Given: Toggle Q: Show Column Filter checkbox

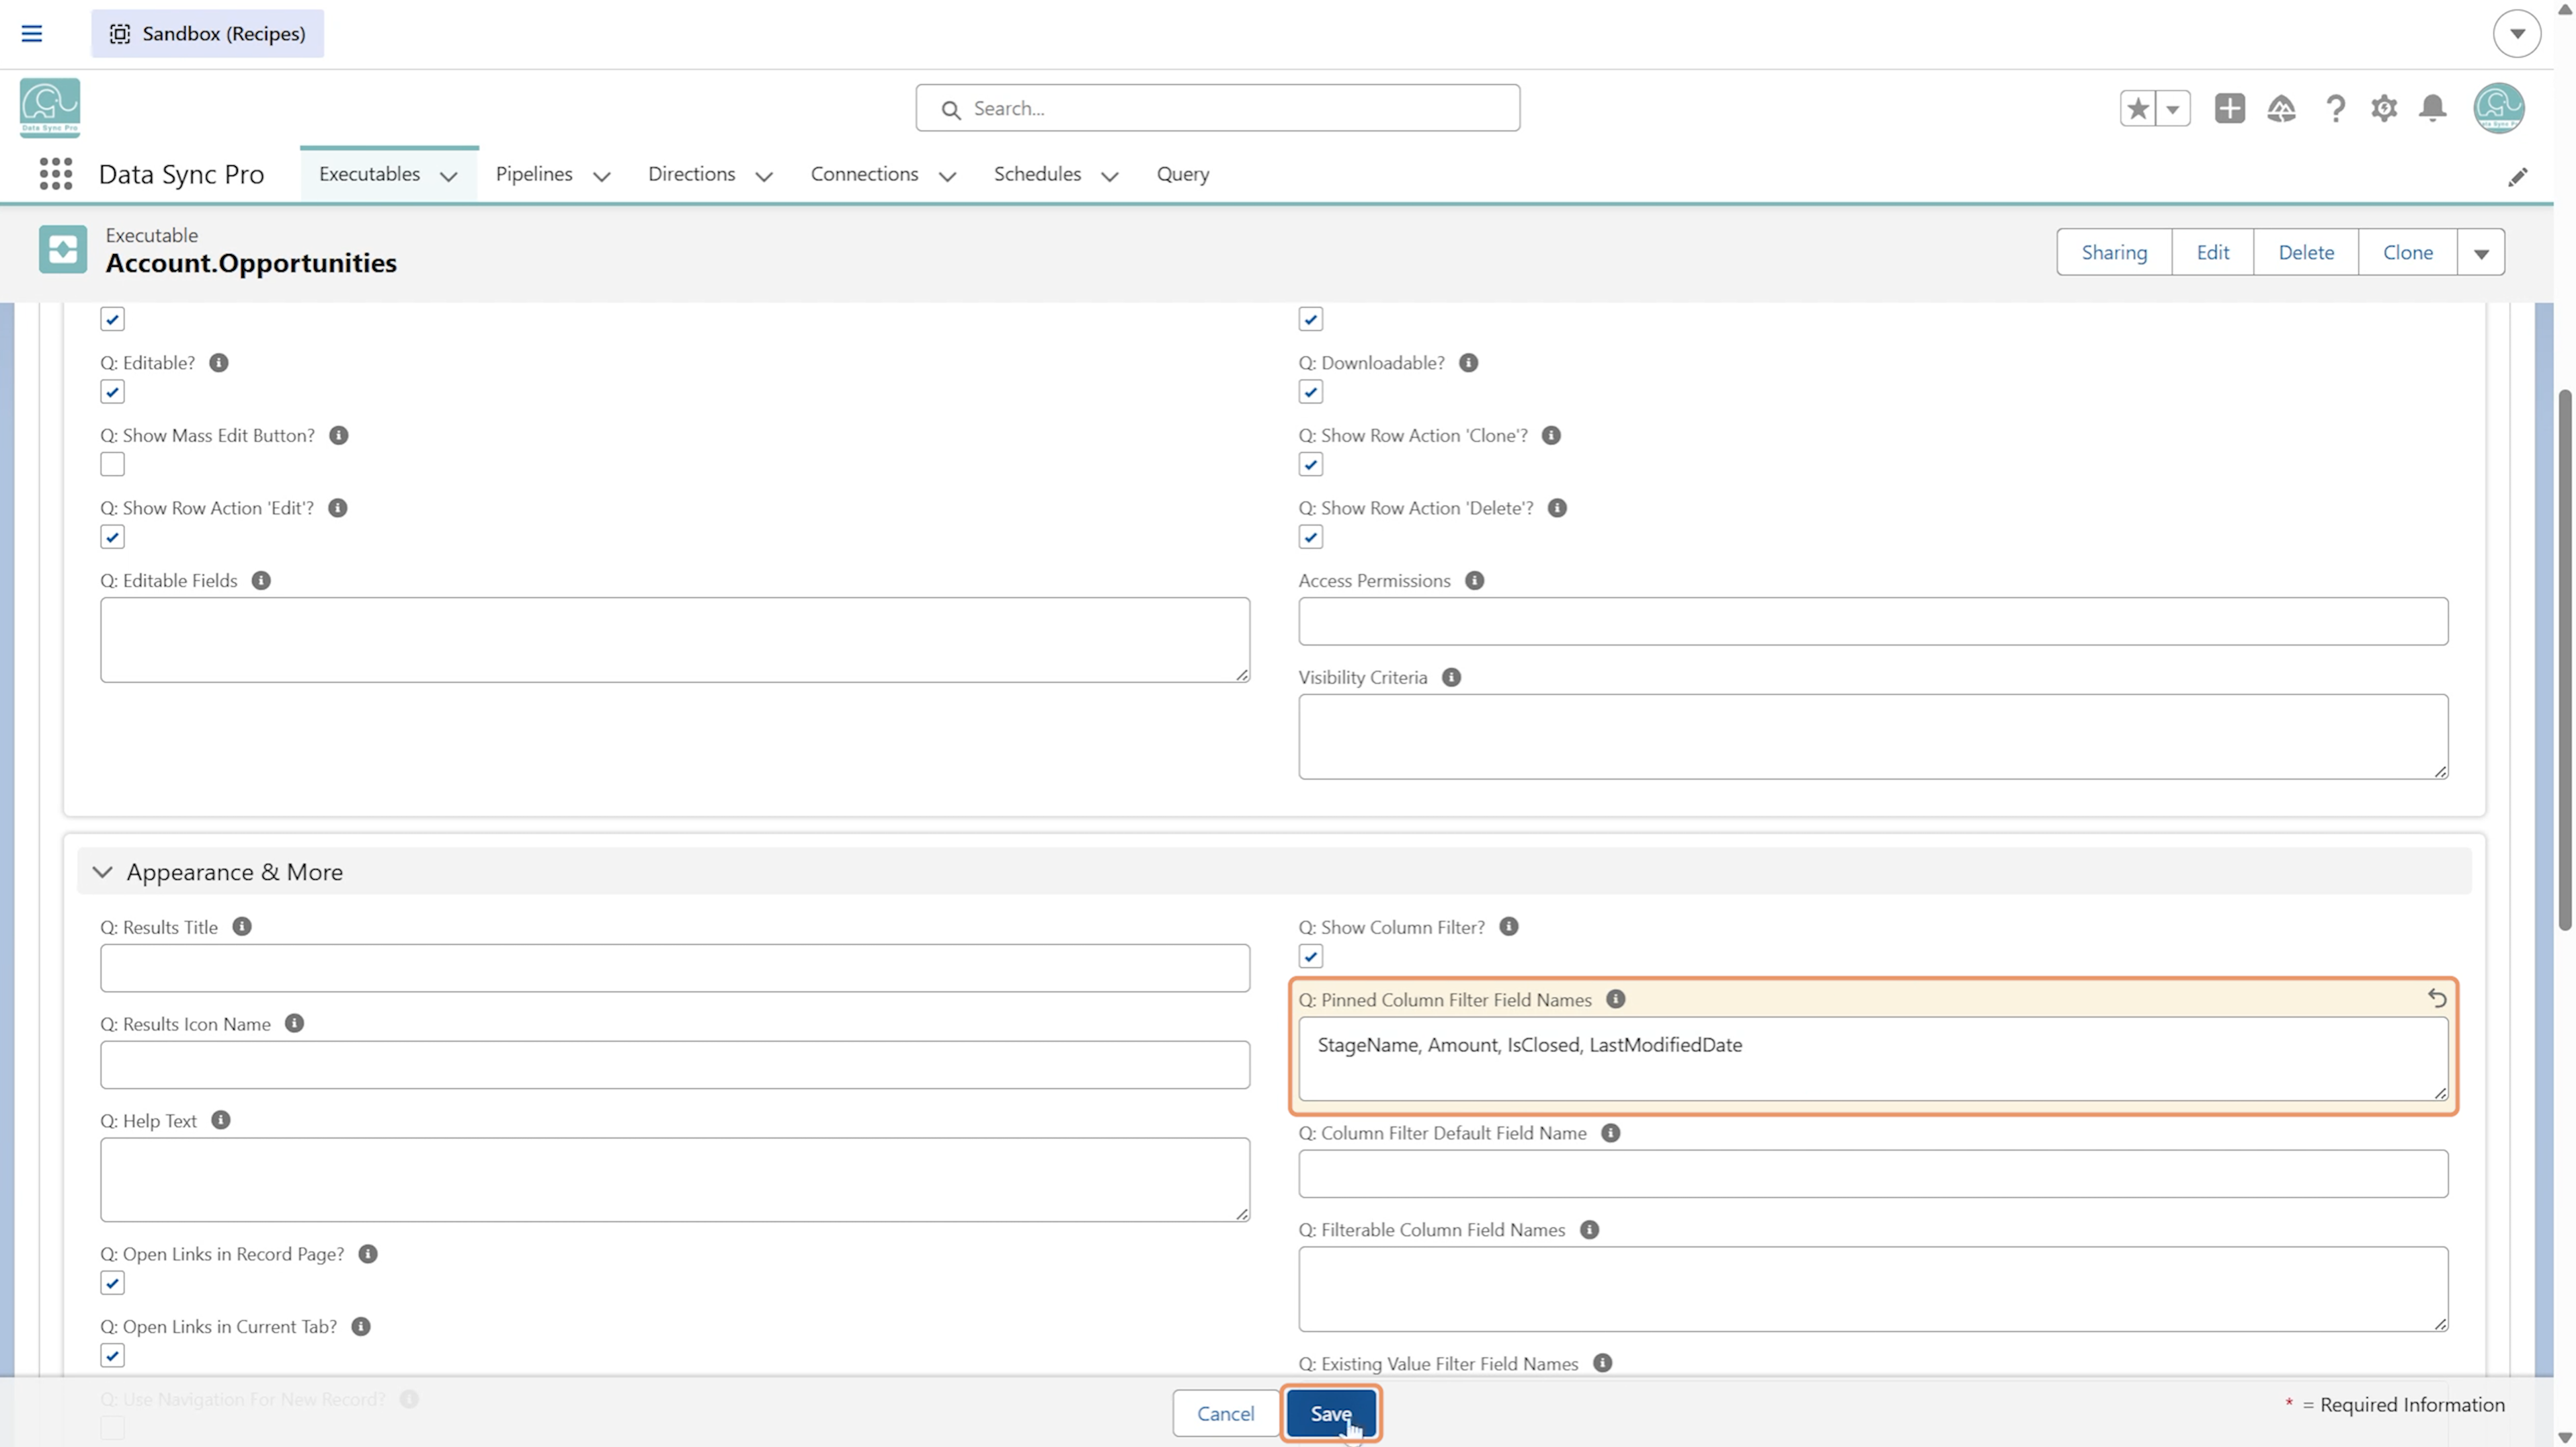Looking at the screenshot, I should tap(1311, 956).
